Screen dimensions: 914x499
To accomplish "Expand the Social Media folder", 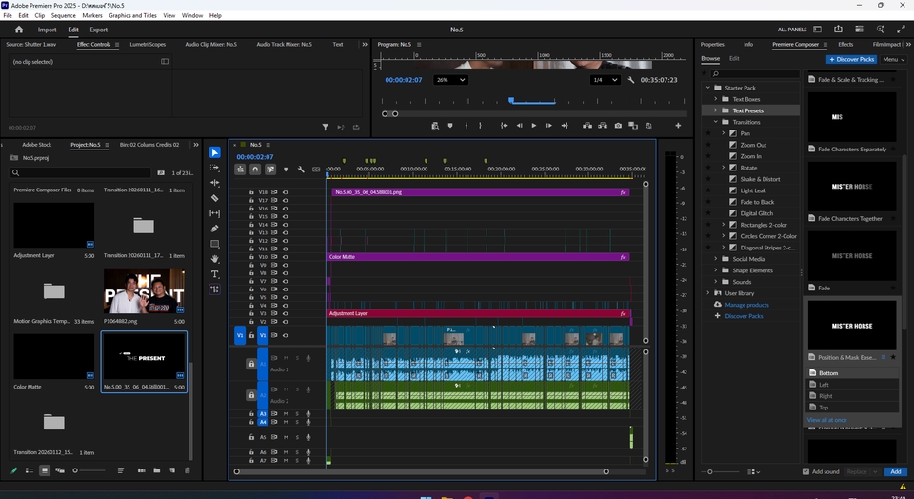I will (x=716, y=259).
